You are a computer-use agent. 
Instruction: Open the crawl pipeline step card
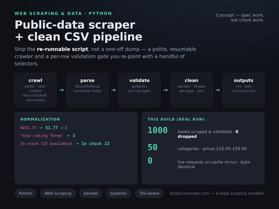point(35,90)
